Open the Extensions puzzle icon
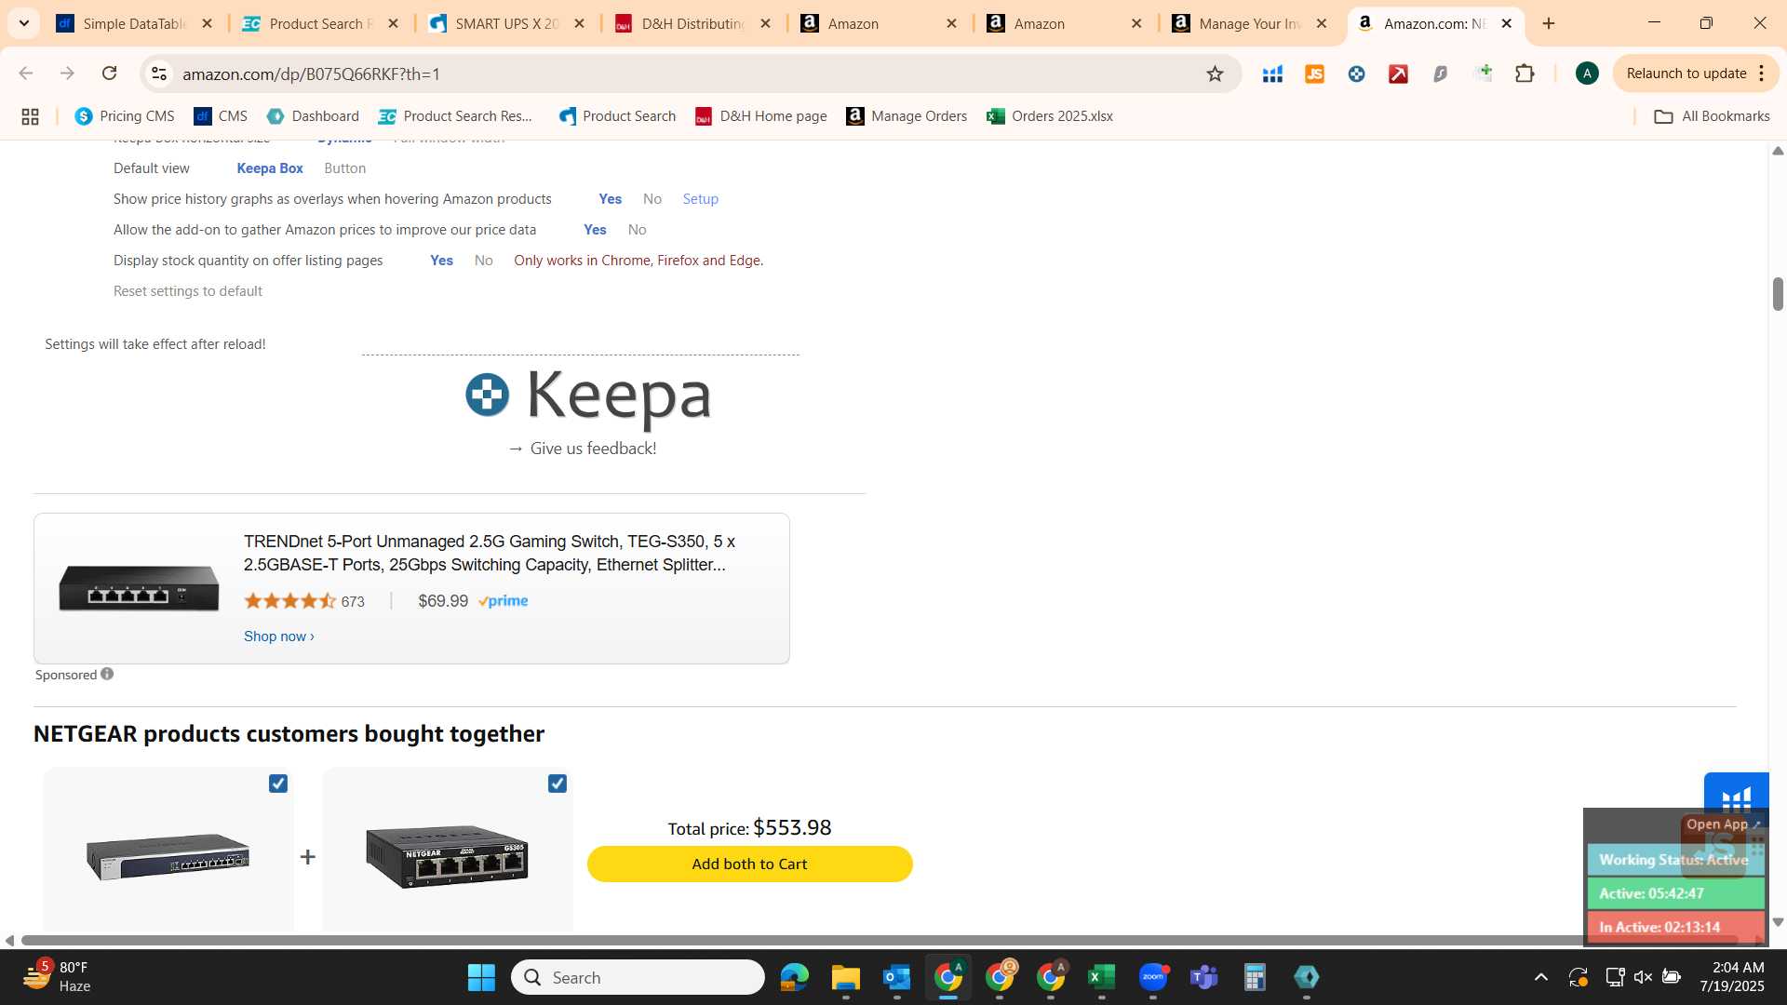1787x1005 pixels. pyautogui.click(x=1525, y=74)
